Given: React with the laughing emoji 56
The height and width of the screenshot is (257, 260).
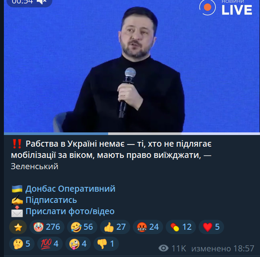Looking at the screenshot, I should pyautogui.click(x=82, y=227).
